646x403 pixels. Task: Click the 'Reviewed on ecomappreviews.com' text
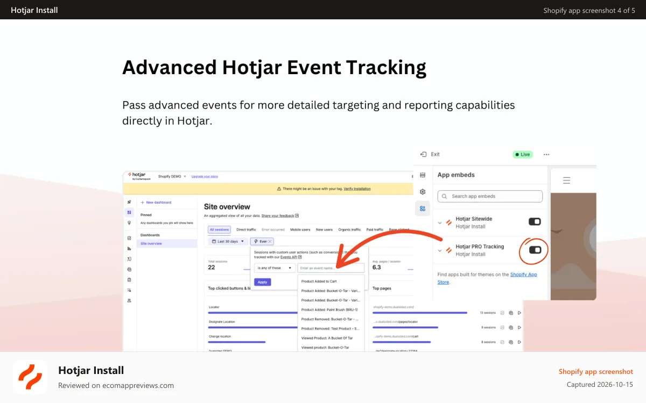pyautogui.click(x=116, y=385)
